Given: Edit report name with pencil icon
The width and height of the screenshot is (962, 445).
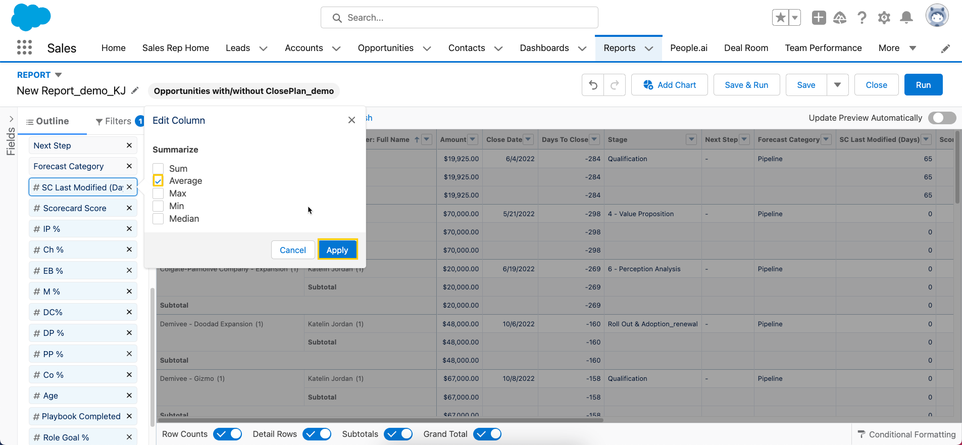Looking at the screenshot, I should 135,90.
